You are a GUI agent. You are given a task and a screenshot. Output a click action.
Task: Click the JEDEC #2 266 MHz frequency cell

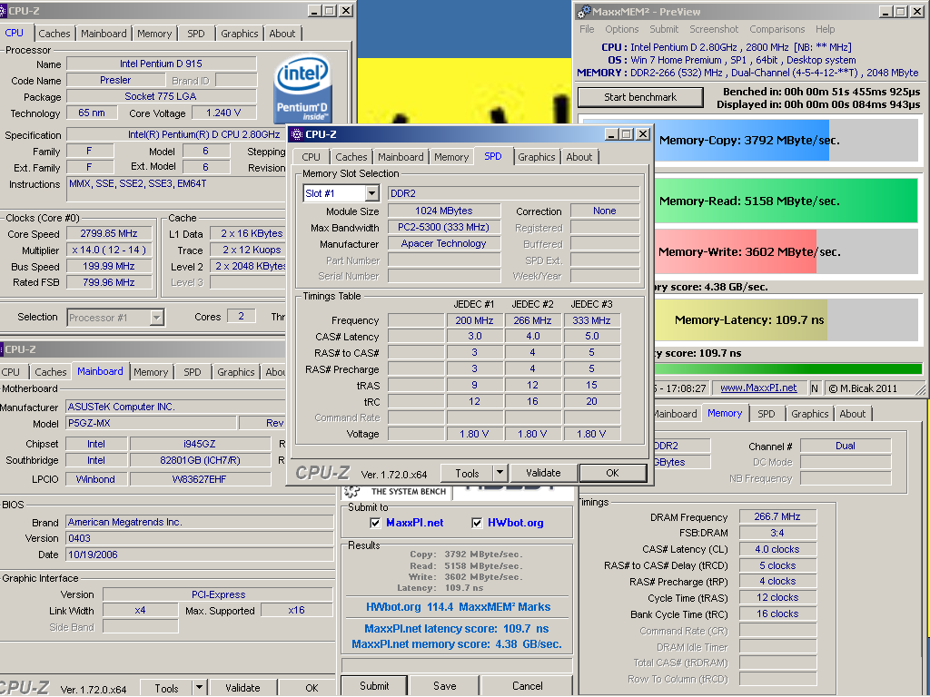[532, 320]
